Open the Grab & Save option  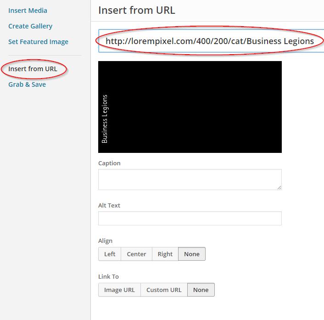pyautogui.click(x=27, y=84)
